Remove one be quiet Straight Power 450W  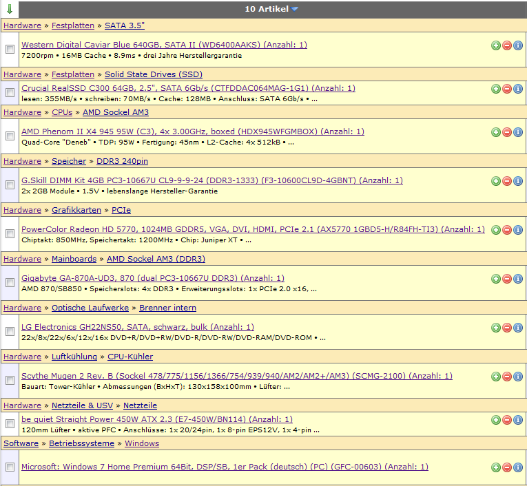point(507,420)
